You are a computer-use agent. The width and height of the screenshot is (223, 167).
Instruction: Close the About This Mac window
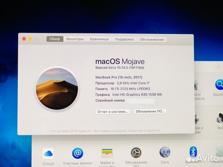point(24,39)
